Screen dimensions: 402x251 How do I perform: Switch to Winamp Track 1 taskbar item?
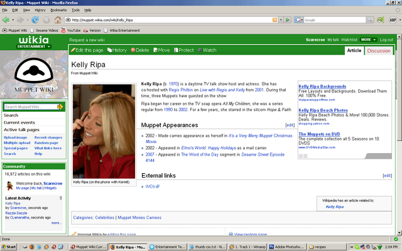click(x=247, y=247)
